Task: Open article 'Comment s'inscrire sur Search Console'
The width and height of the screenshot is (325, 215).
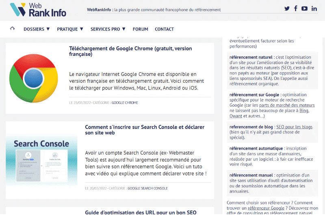Action: (145, 130)
